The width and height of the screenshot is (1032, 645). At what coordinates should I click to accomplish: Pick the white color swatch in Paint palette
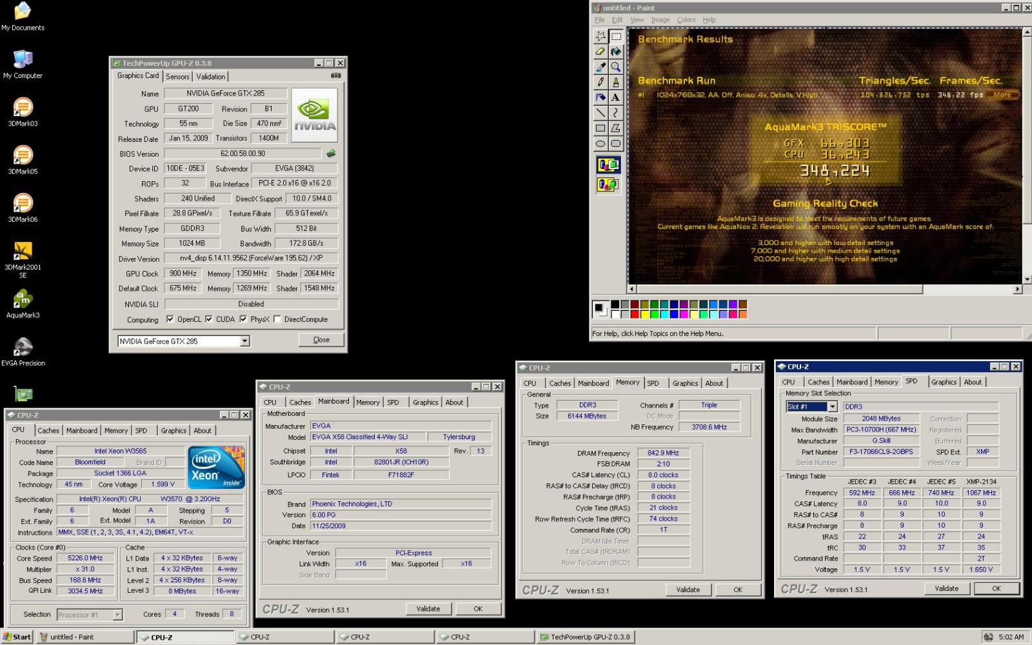615,314
